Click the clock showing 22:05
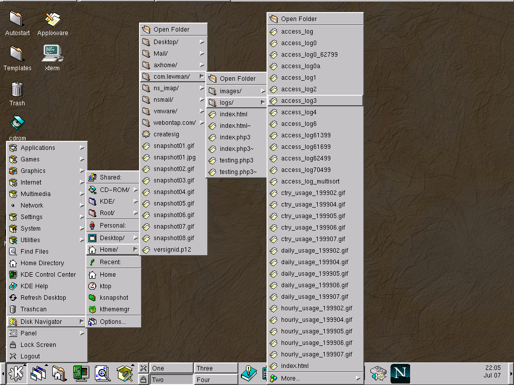This screenshot has height=385, width=514. tap(493, 371)
